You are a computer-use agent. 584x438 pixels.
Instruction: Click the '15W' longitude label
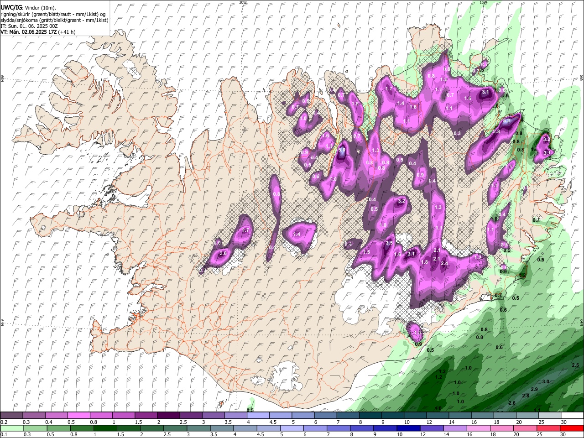(x=483, y=2)
